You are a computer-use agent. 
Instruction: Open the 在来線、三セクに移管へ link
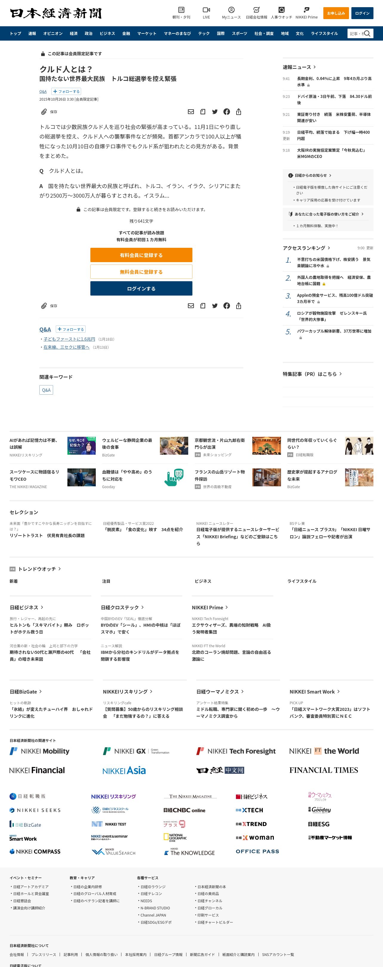(67, 348)
